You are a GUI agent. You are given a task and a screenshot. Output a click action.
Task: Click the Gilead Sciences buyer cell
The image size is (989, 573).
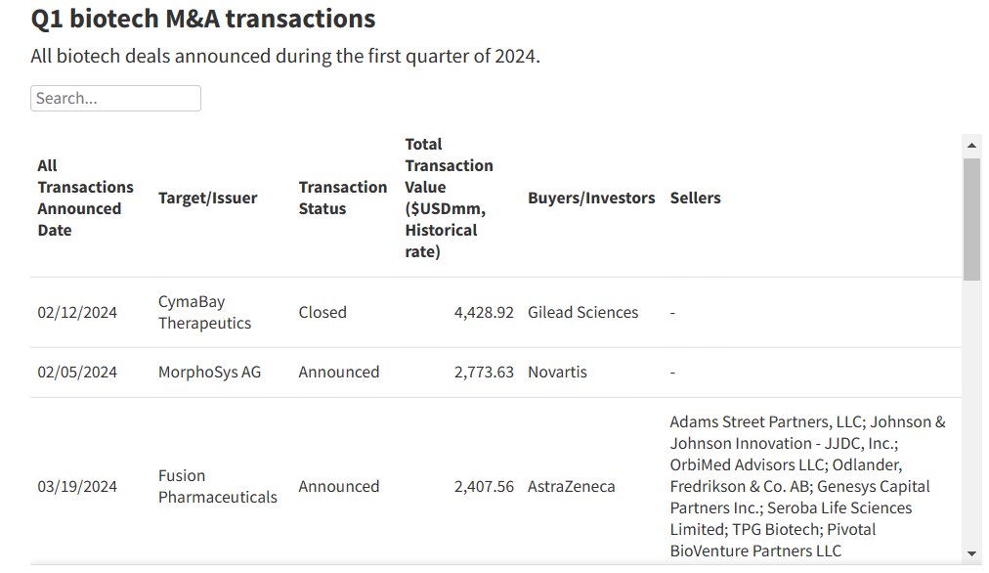point(582,312)
